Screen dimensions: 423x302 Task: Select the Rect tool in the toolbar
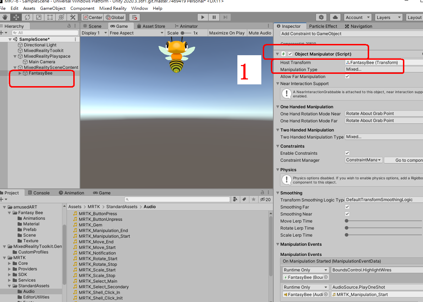50,17
